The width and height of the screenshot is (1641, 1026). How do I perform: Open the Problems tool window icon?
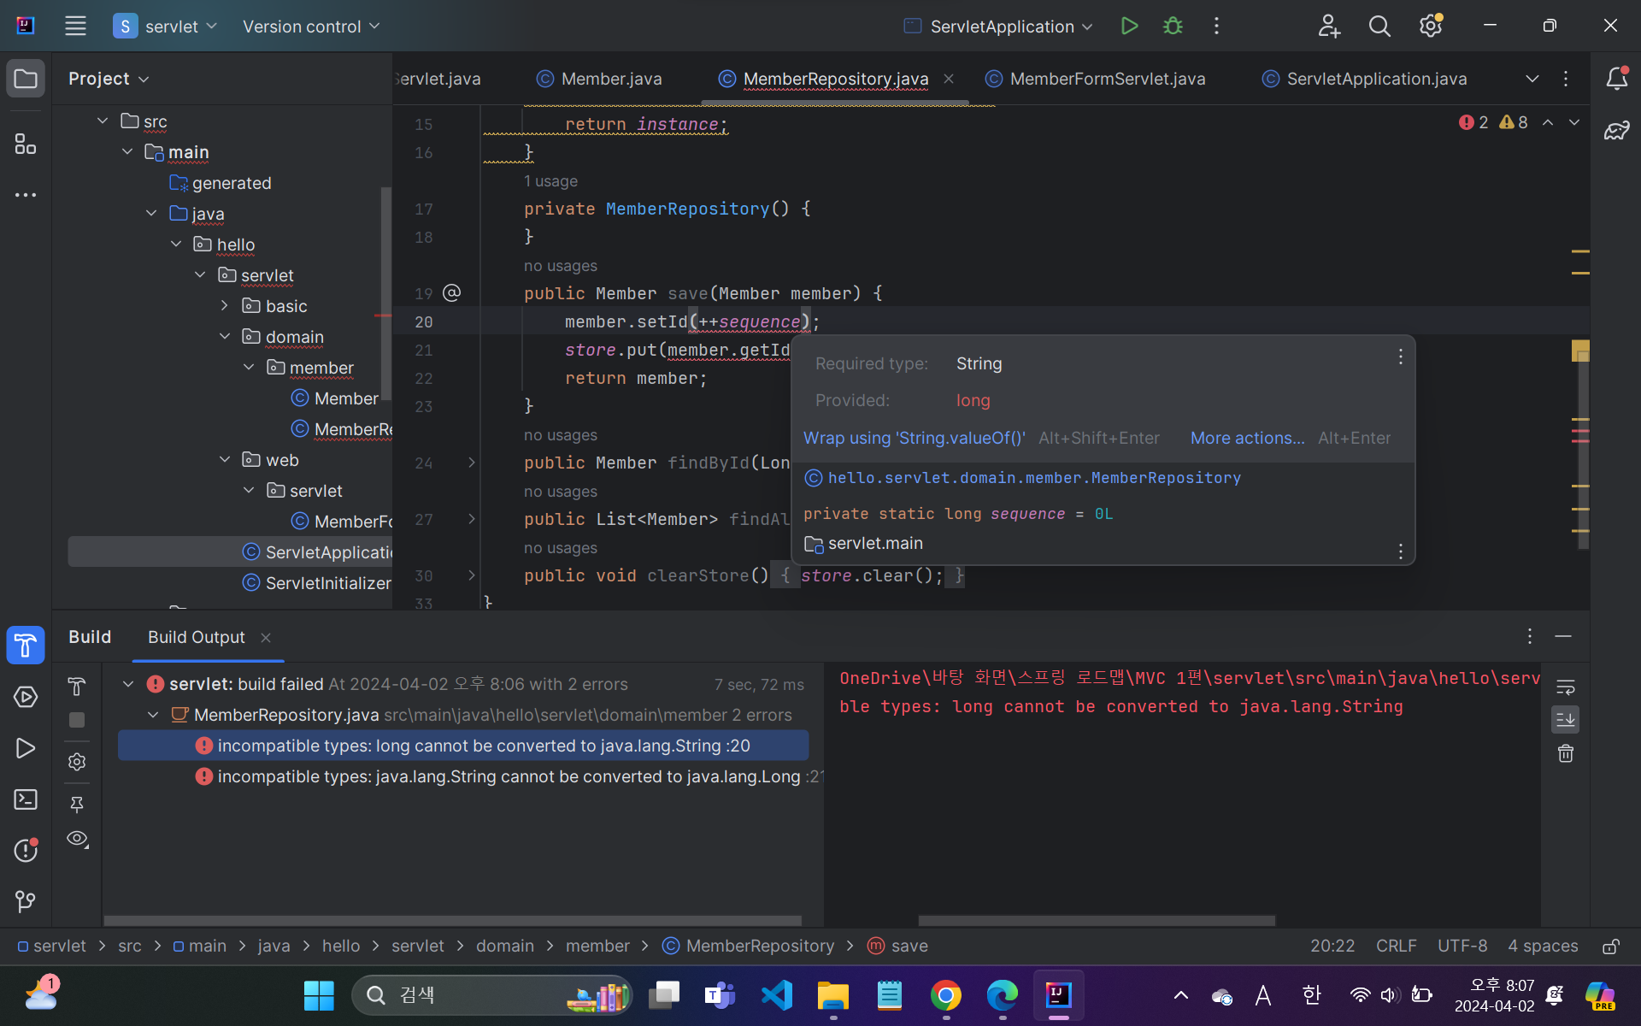click(x=26, y=850)
